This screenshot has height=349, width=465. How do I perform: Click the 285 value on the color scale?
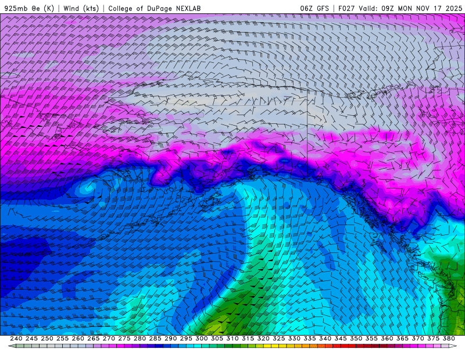tap(155, 339)
